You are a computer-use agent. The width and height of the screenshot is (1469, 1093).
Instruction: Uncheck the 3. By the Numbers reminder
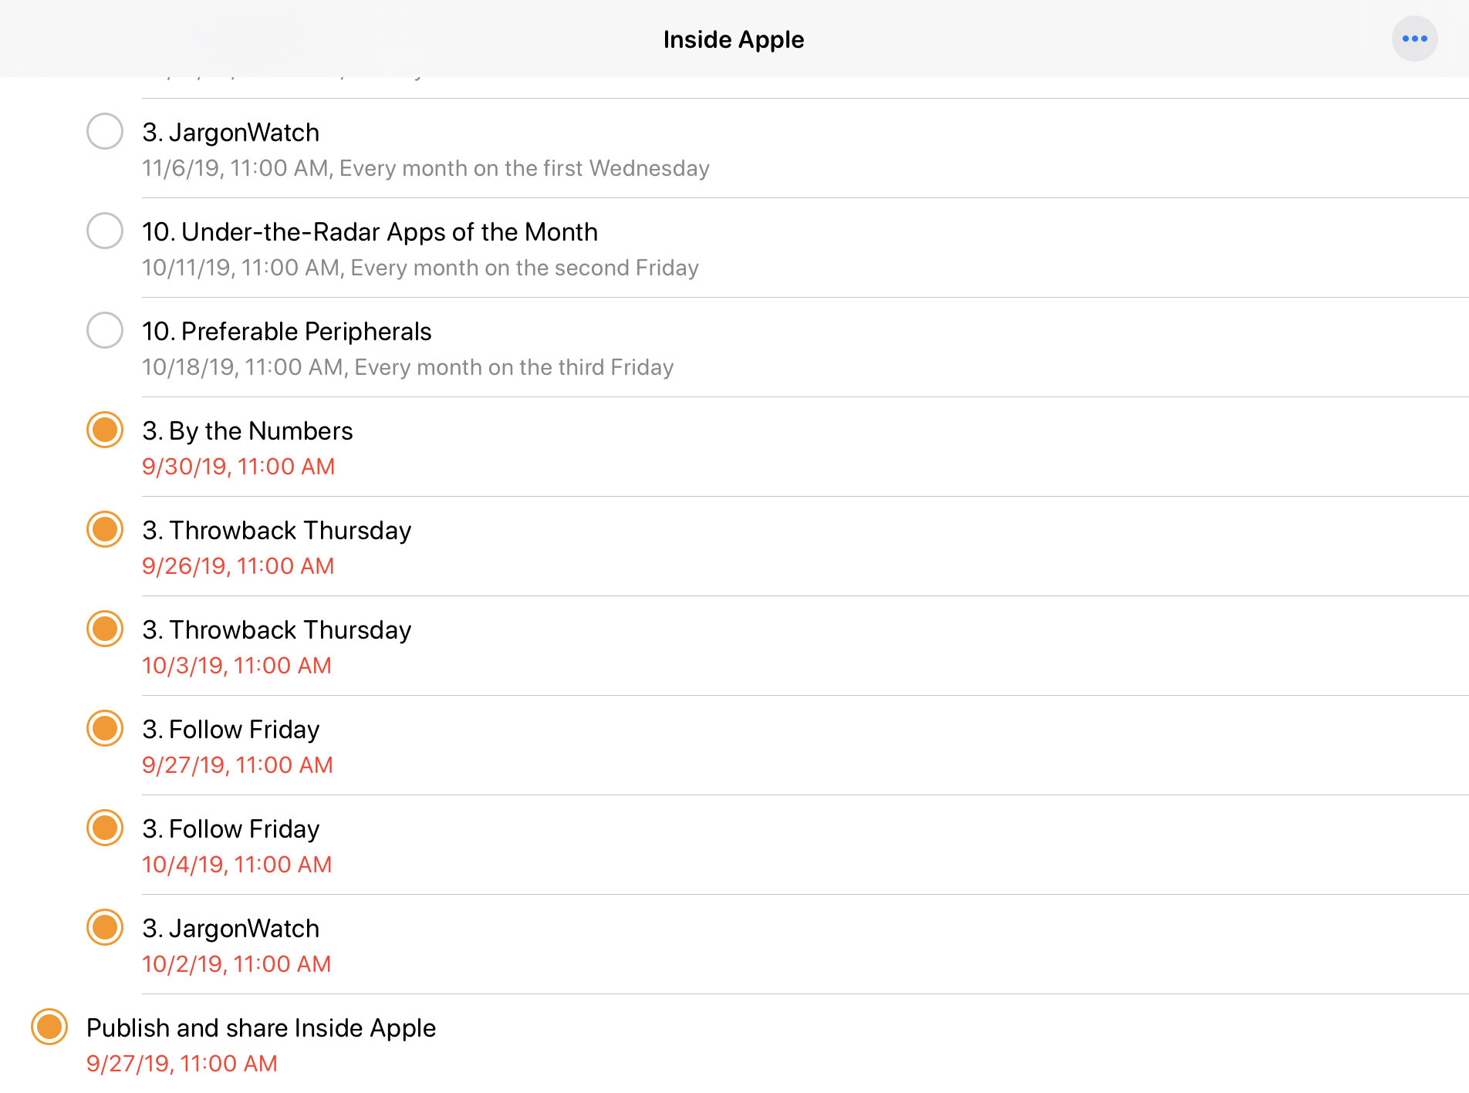click(105, 430)
